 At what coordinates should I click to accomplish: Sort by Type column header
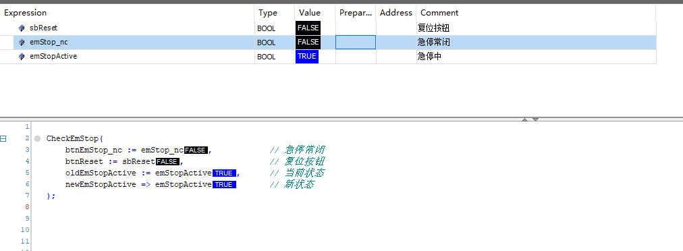(x=268, y=13)
